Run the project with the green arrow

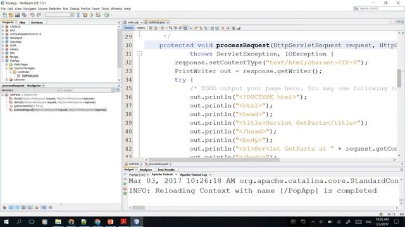point(92,15)
